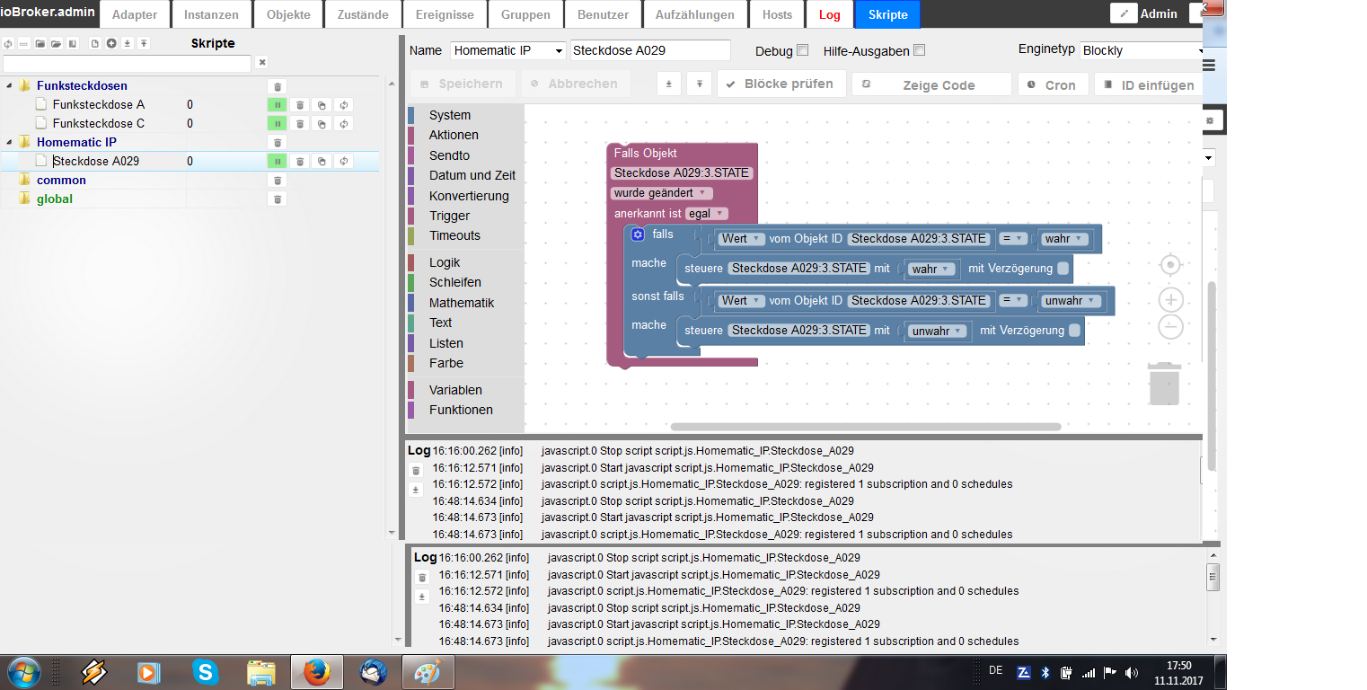Click the export scripts down-arrow in Skripte toolbar
Image resolution: width=1367 pixels, height=690 pixels.
pos(128,43)
